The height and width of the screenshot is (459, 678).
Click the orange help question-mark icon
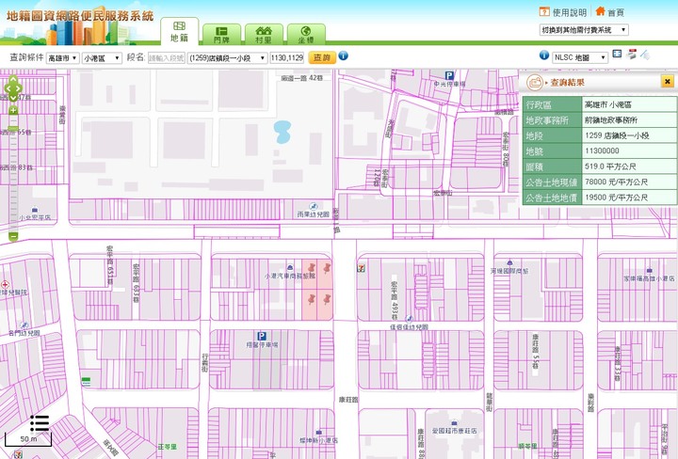pos(544,11)
